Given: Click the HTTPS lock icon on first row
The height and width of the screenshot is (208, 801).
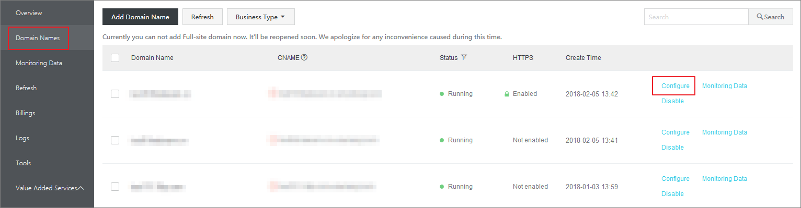Looking at the screenshot, I should 507,94.
